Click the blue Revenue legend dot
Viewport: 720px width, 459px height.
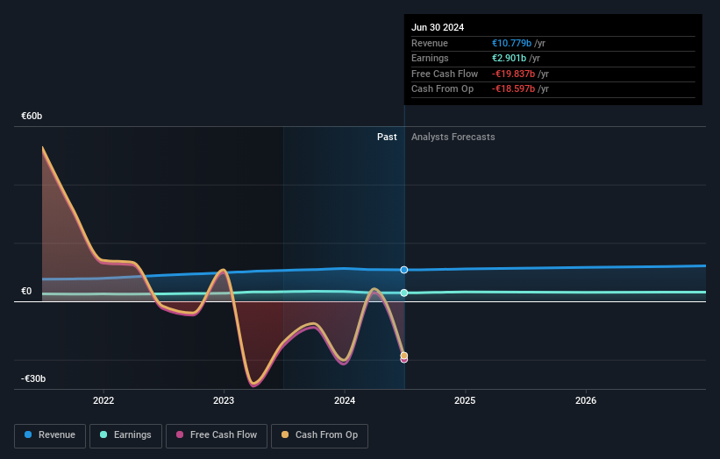coord(28,434)
